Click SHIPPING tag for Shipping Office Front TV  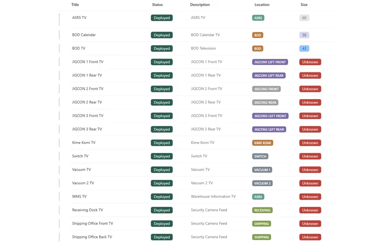(262, 224)
